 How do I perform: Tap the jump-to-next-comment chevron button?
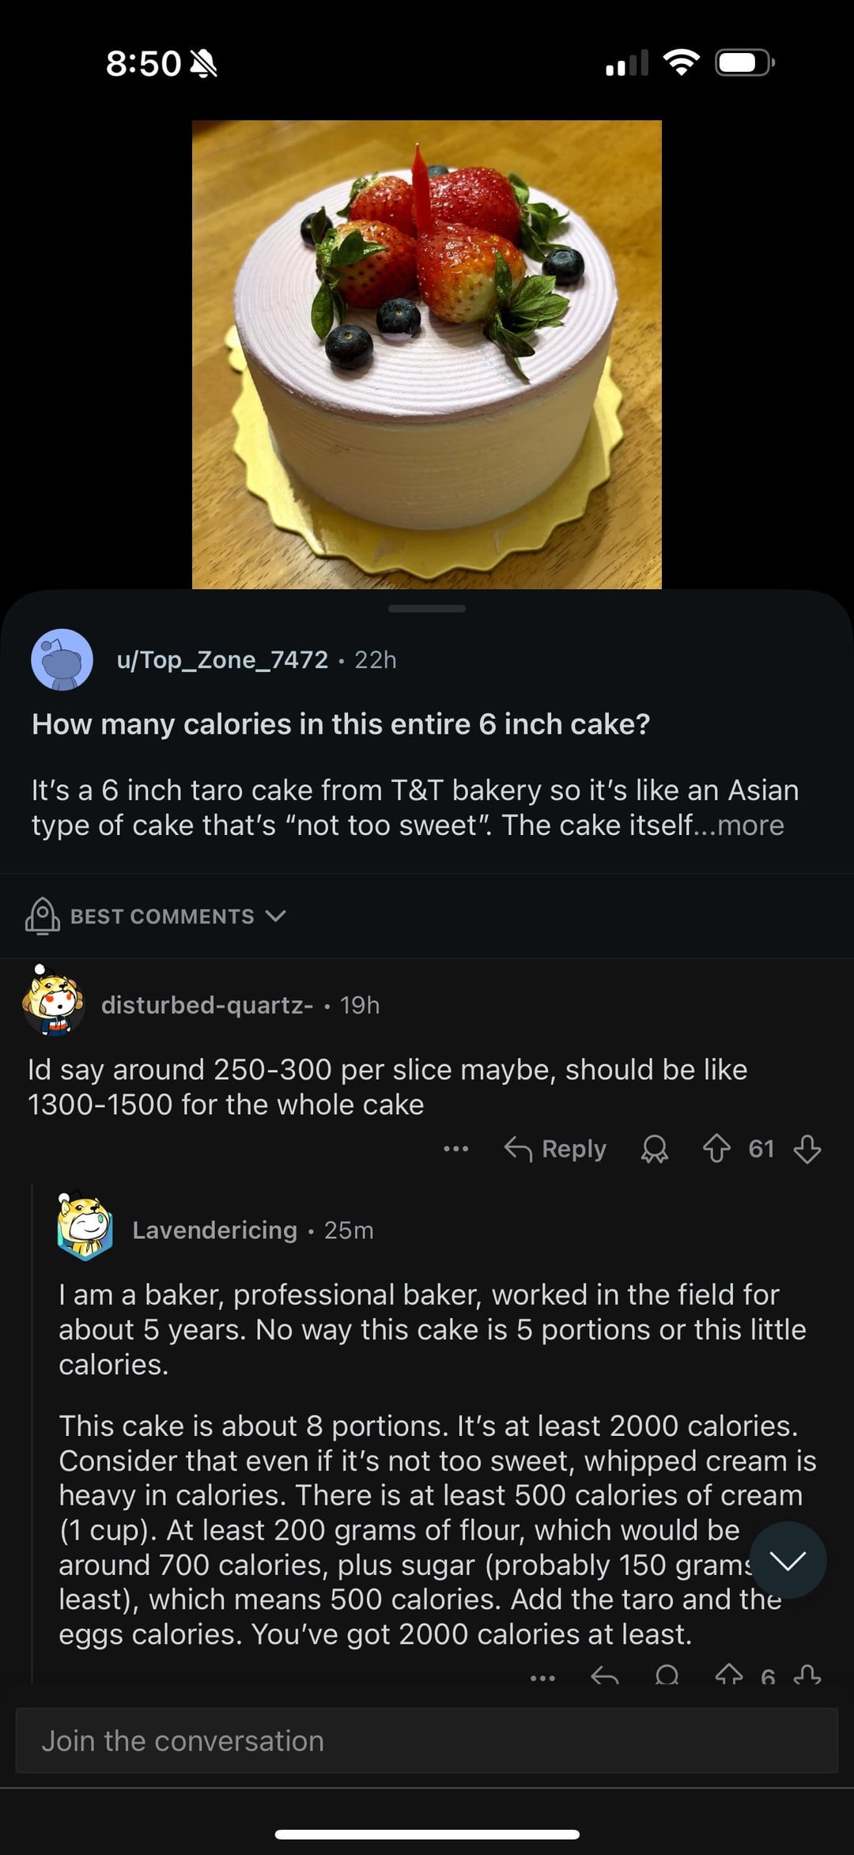788,1560
